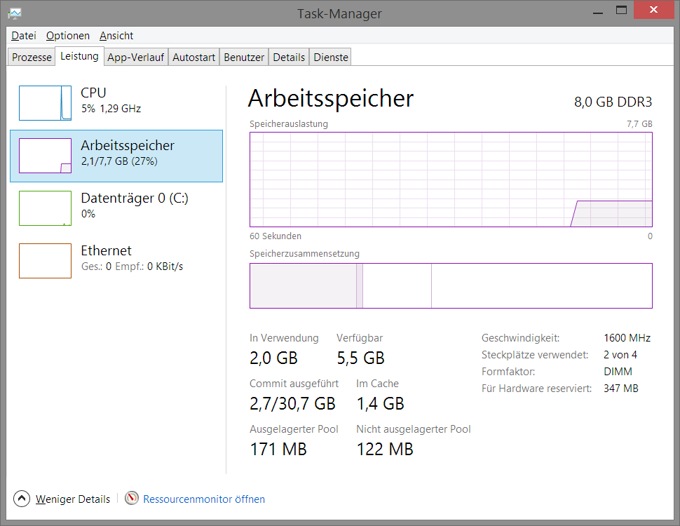Viewport: 680px width, 526px height.
Task: Click the Ressourcenmonitor gauge icon
Action: tap(132, 499)
